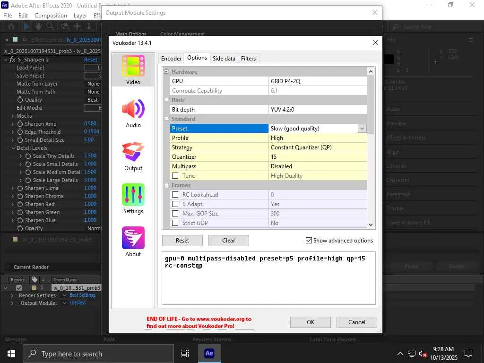Enable the Tune checkbox
484x363 pixels.
pyautogui.click(x=175, y=176)
